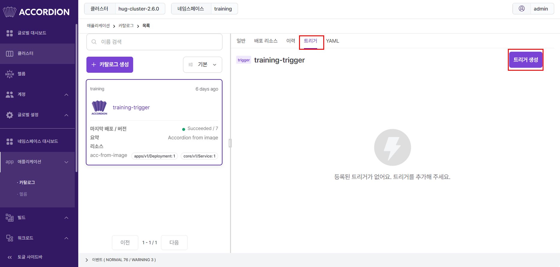Click the build grid icon
Viewport: 560px width, 267px height.
(x=10, y=218)
